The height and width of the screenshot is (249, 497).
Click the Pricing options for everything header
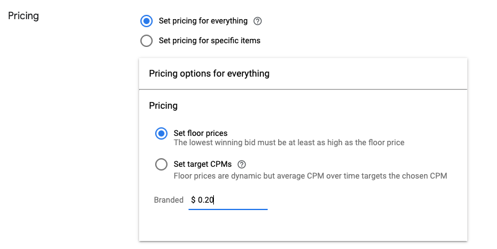(x=209, y=74)
